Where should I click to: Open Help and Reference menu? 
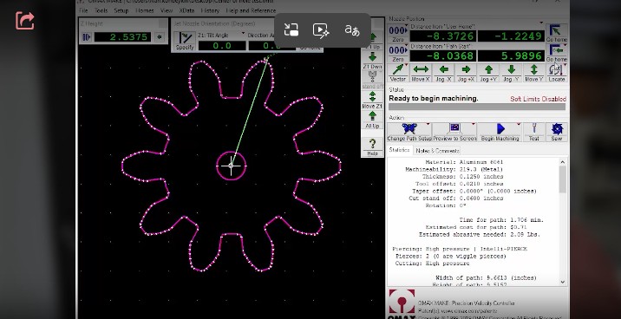pos(251,10)
